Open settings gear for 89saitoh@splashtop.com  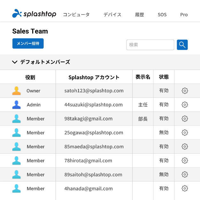(185, 174)
